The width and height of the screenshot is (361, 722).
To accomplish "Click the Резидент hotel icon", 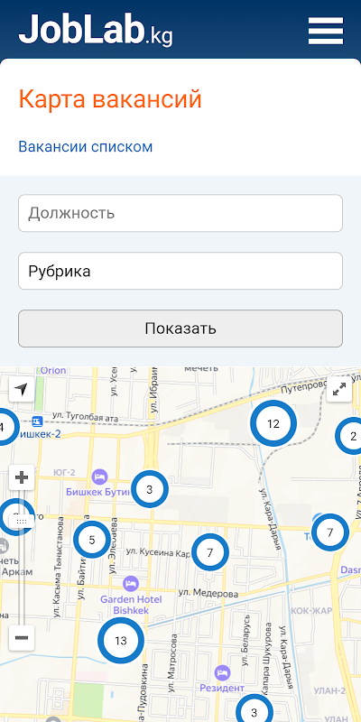I will click(x=222, y=672).
